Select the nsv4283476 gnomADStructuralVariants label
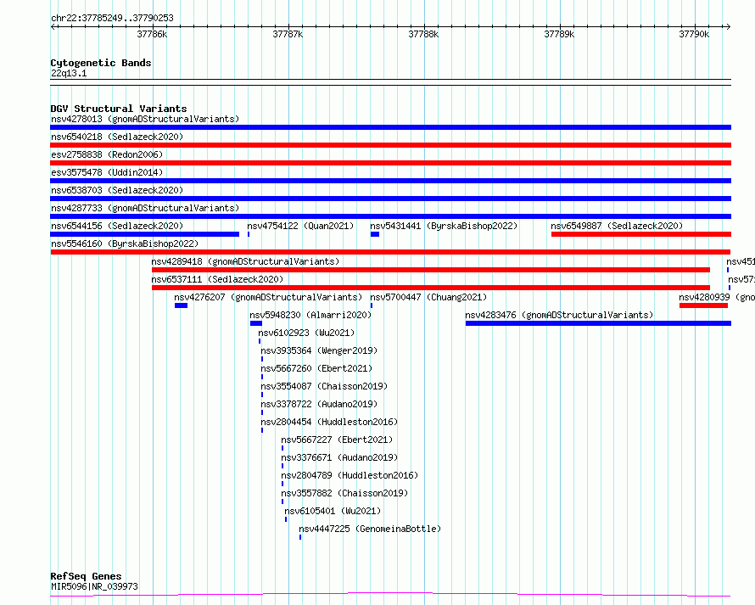This screenshot has width=755, height=605. 559,315
